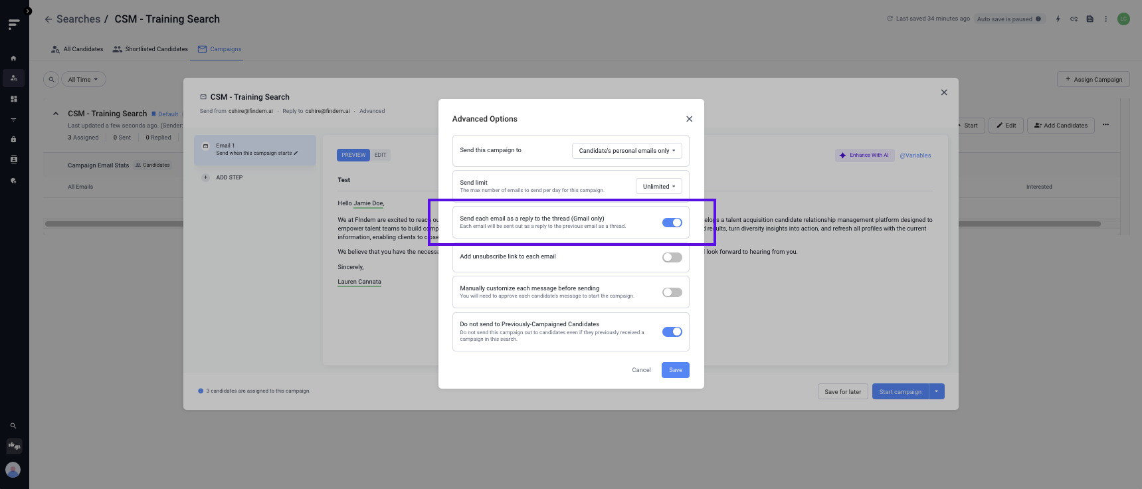Close the Advanced Options dialog
This screenshot has width=1142, height=489.
(689, 119)
